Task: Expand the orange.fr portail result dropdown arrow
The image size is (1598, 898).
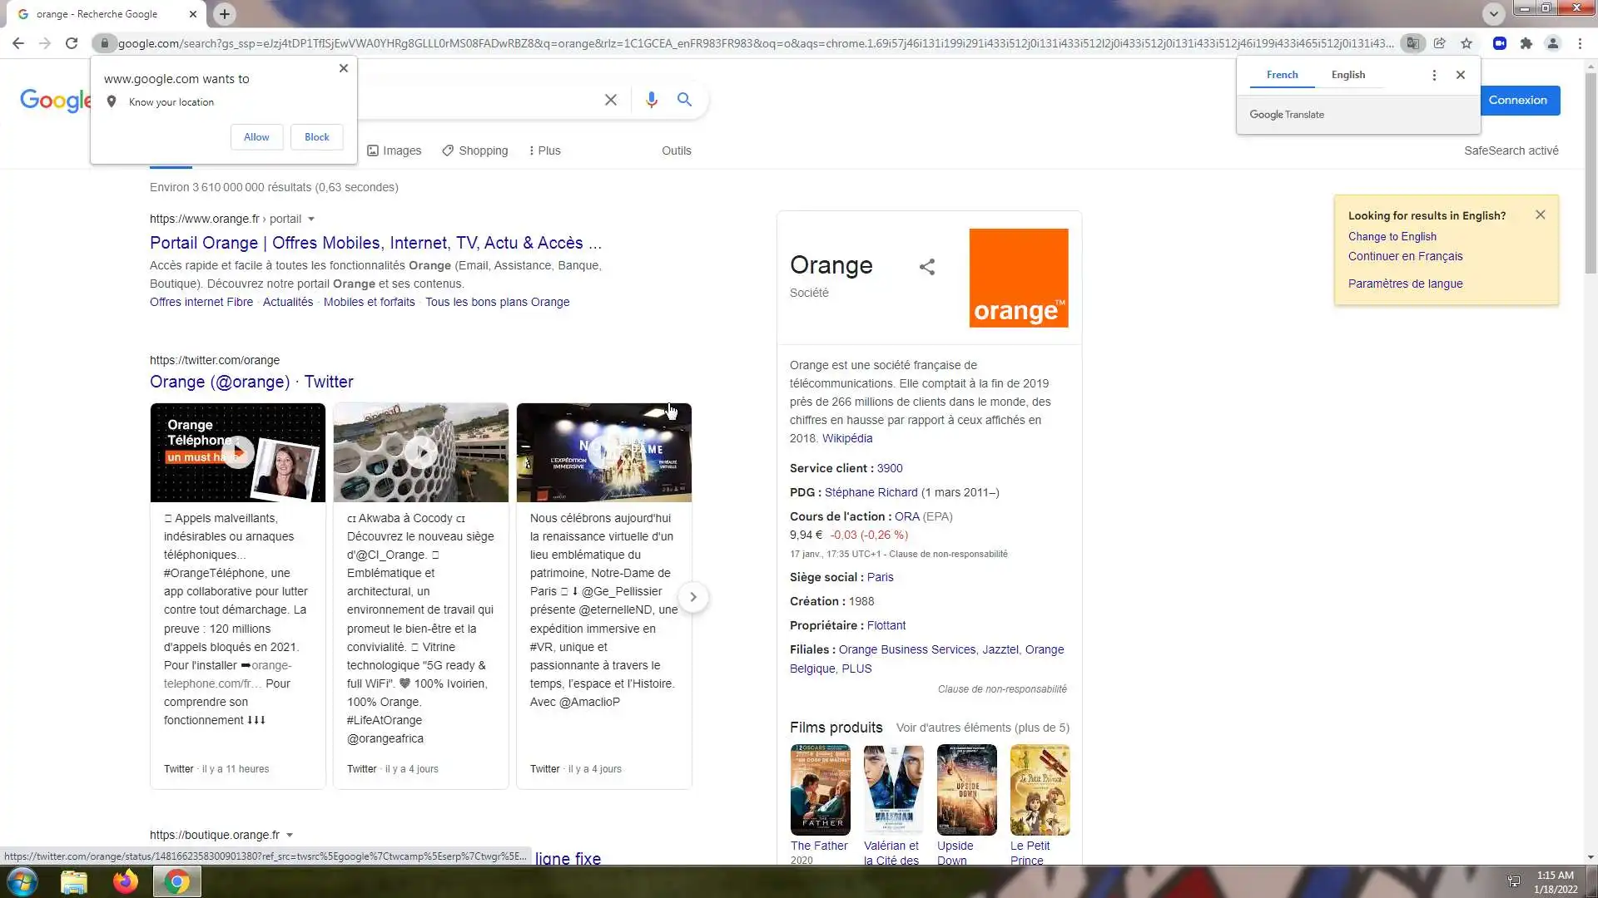Action: [x=311, y=220]
